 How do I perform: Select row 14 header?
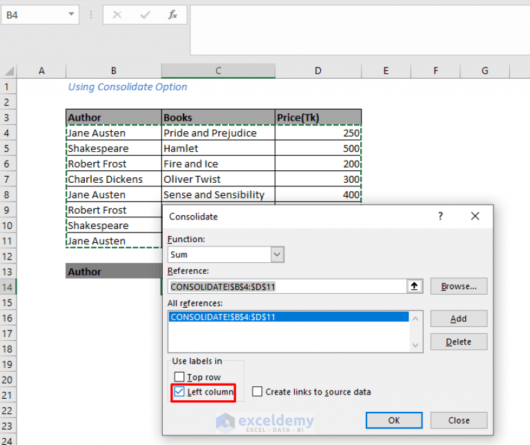click(8, 287)
